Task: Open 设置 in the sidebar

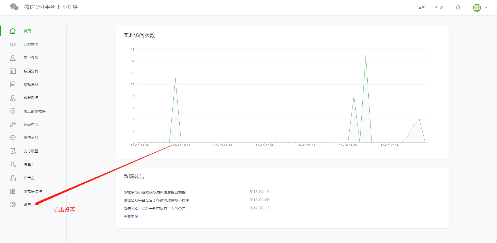Action: (27, 204)
